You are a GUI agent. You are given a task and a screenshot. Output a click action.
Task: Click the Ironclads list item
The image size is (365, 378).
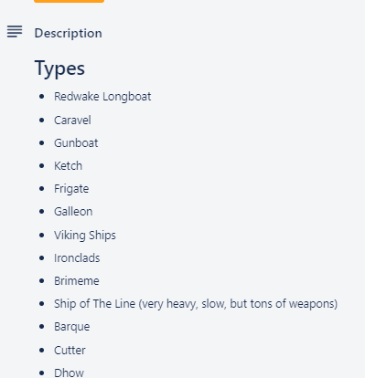(x=77, y=258)
